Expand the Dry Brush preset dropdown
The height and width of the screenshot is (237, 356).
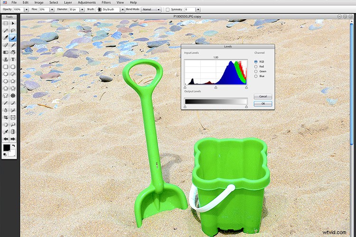[x=122, y=9]
